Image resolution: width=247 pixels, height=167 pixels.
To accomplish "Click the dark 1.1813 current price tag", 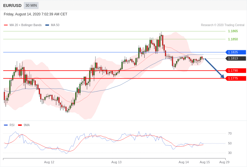I will pos(236,58).
